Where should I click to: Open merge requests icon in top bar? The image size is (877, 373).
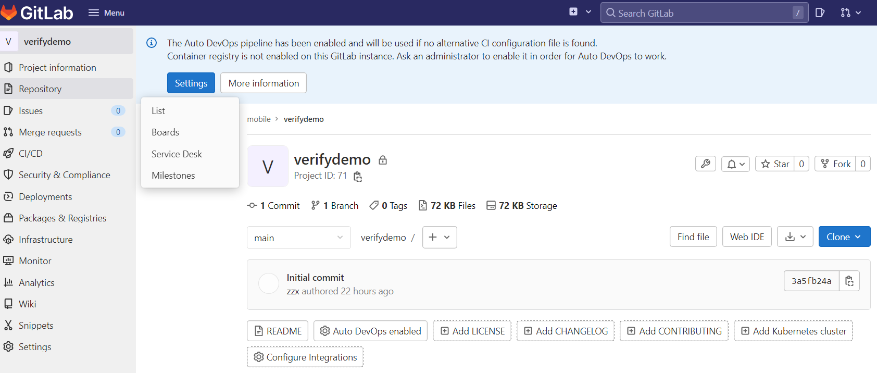(850, 13)
